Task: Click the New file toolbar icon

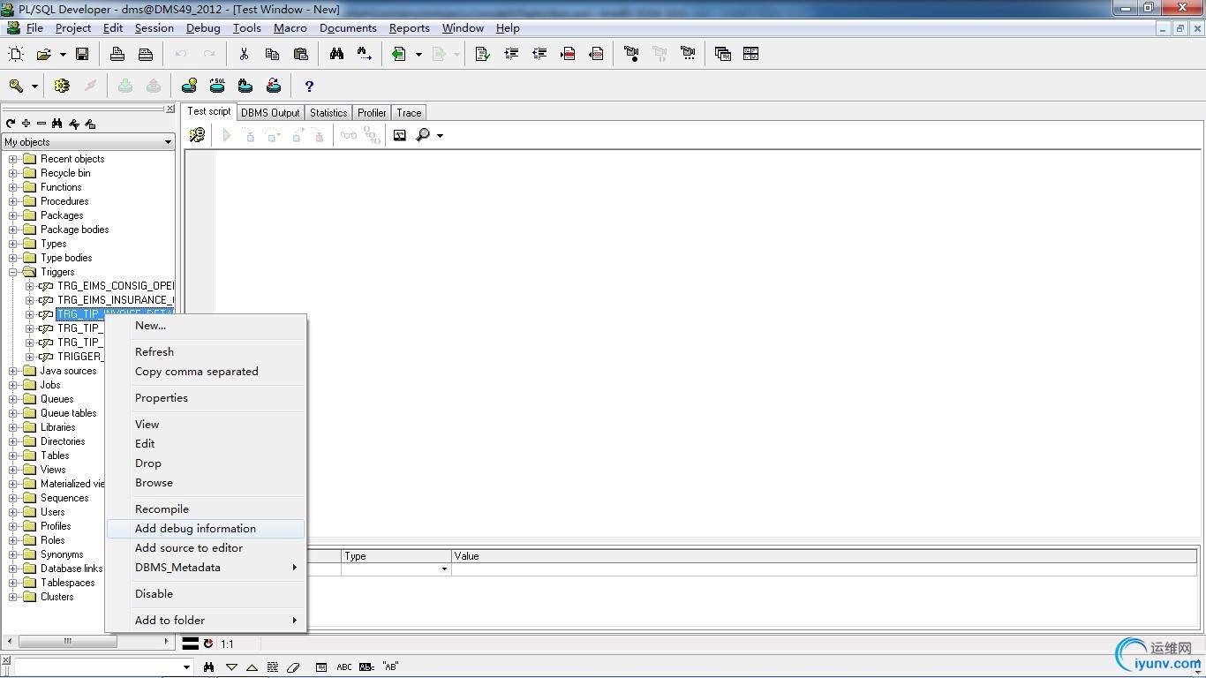Action: coord(16,54)
